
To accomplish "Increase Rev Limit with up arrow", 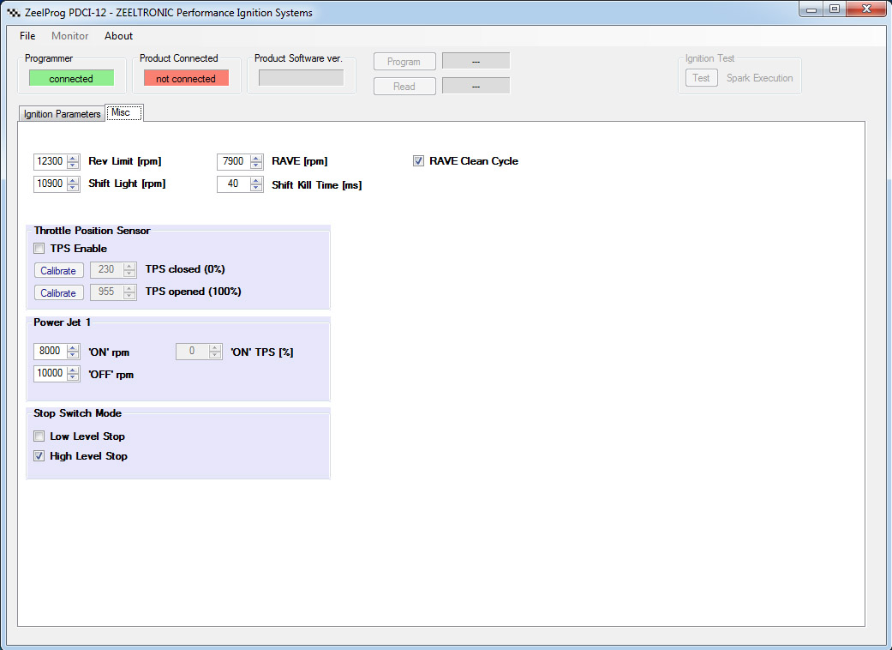I will (73, 158).
